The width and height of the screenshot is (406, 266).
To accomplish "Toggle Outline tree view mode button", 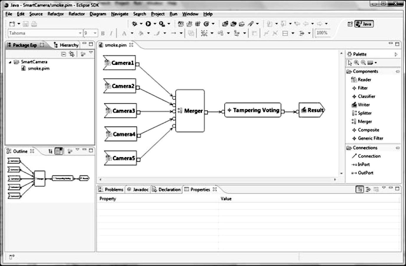I will (x=50, y=151).
